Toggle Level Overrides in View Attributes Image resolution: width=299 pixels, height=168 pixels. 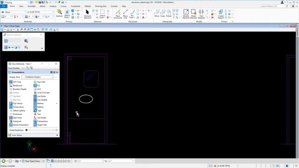[42, 93]
